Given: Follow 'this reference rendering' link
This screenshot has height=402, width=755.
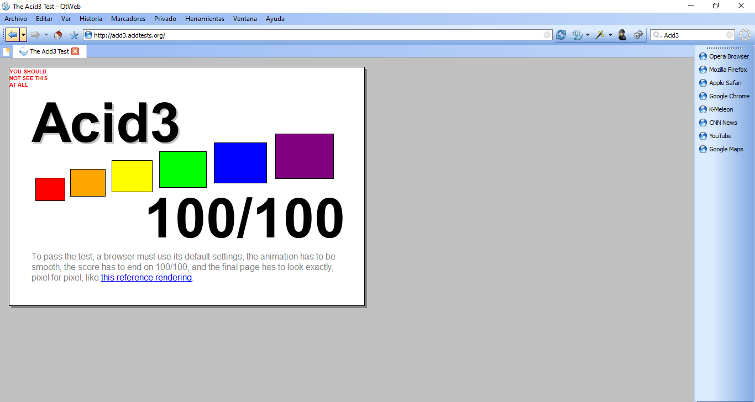Looking at the screenshot, I should point(146,278).
